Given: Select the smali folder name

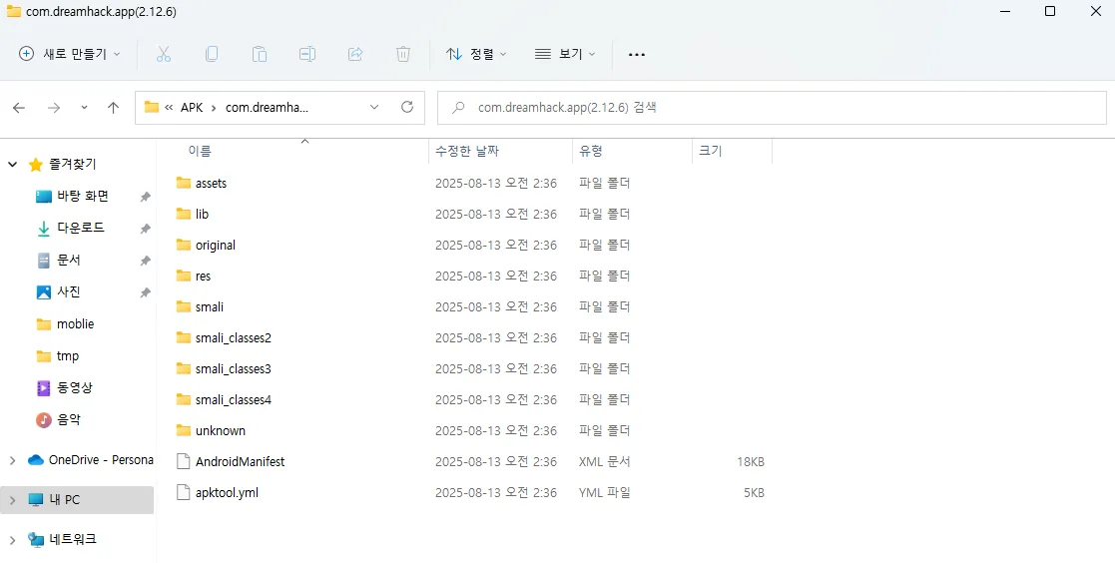Looking at the screenshot, I should [210, 306].
